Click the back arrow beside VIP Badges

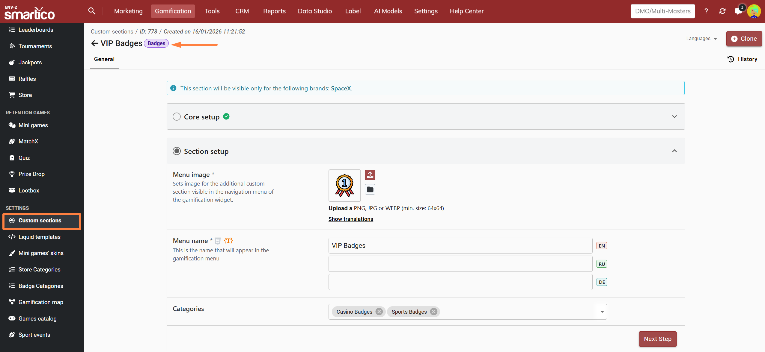tap(95, 43)
